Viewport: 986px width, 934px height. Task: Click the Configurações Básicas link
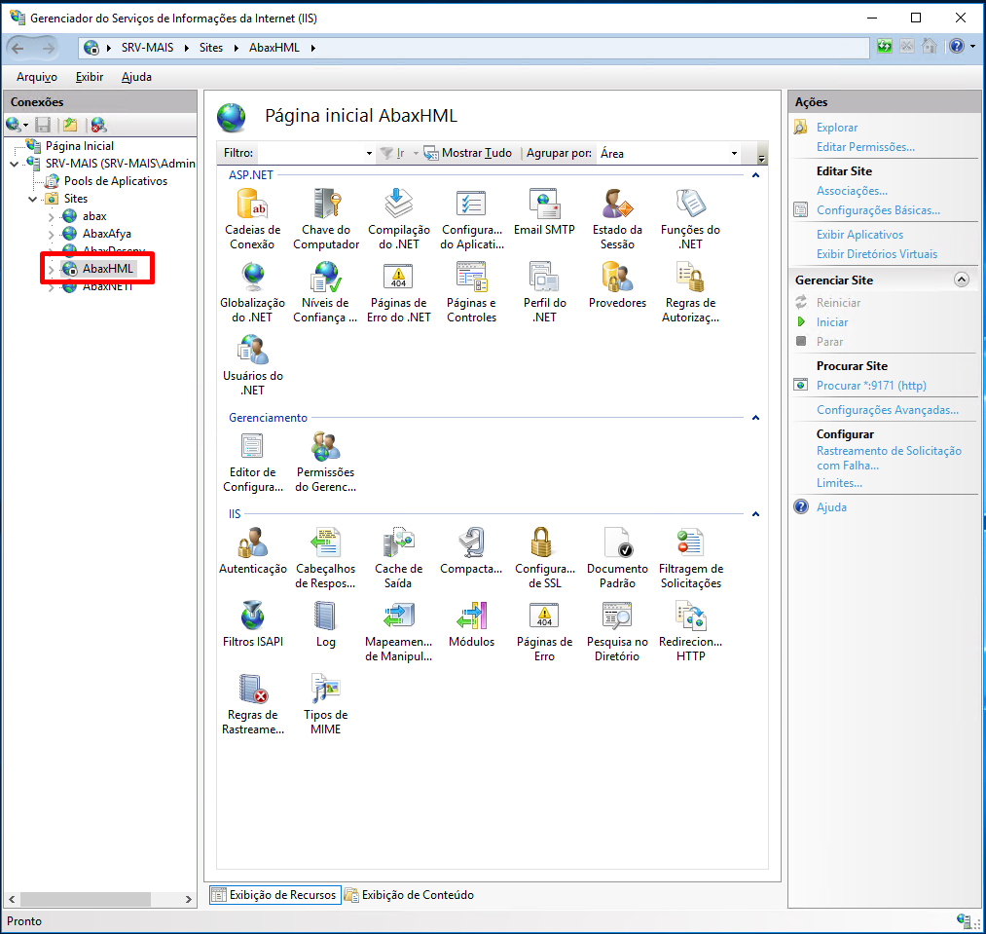(878, 210)
